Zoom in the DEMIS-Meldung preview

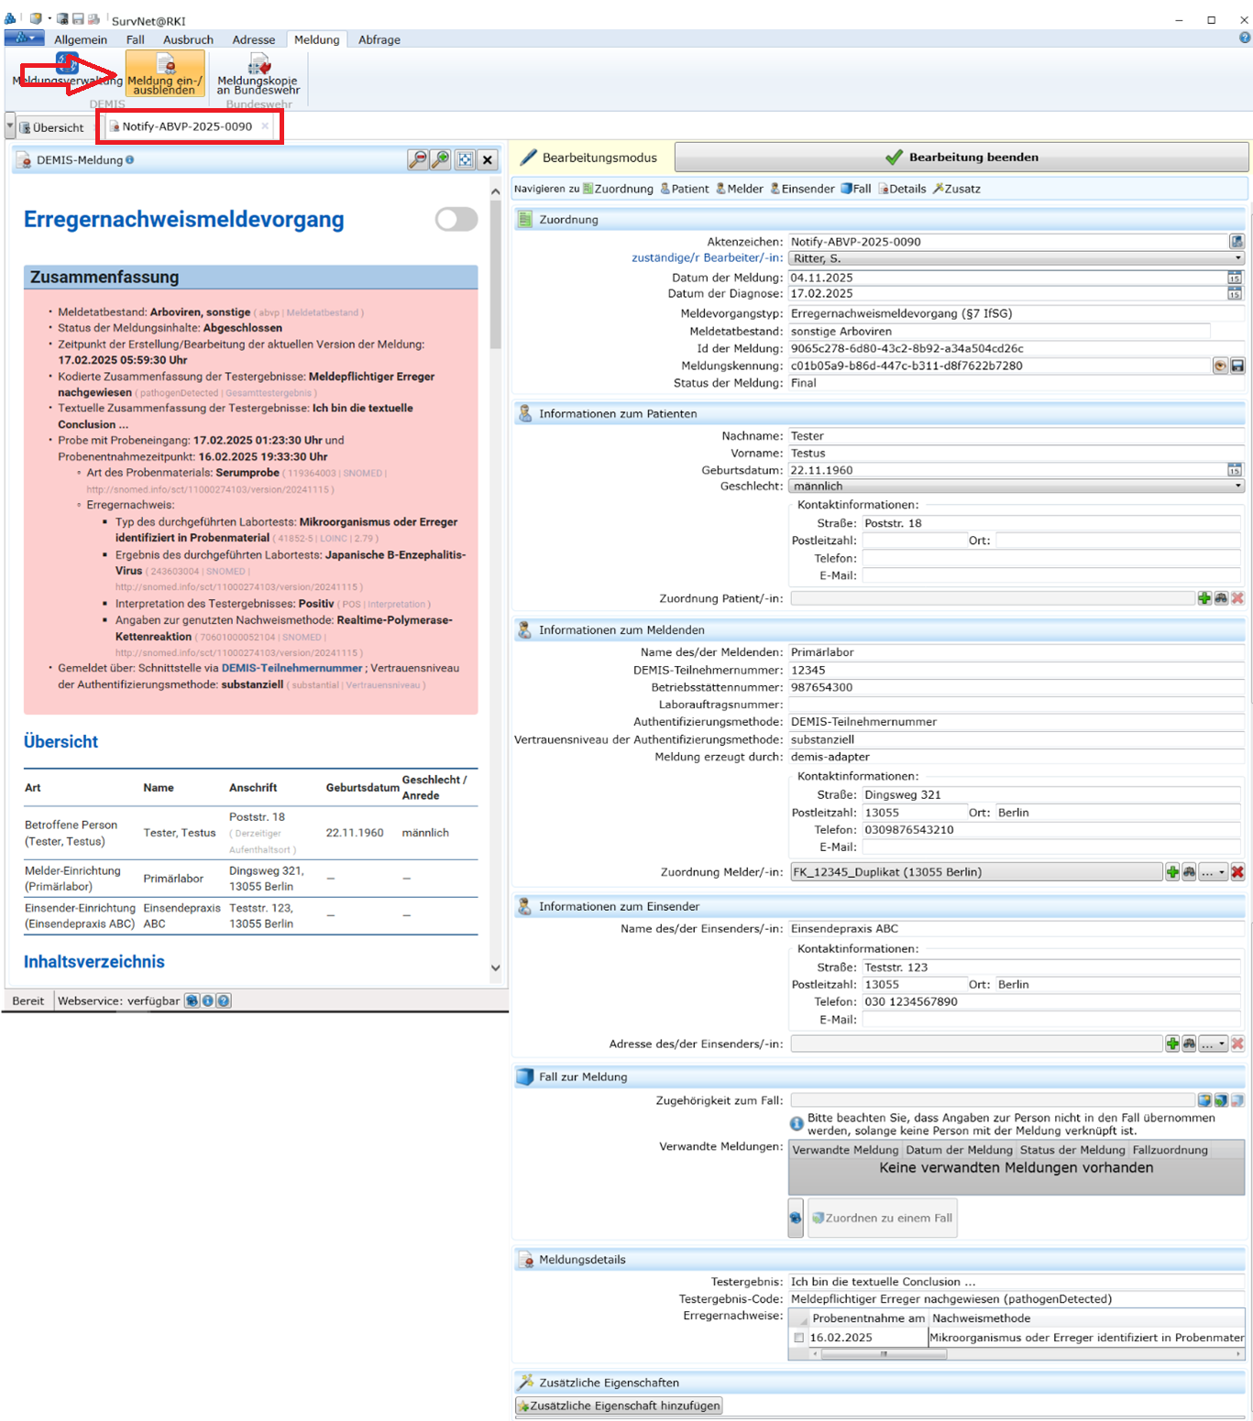(x=441, y=159)
